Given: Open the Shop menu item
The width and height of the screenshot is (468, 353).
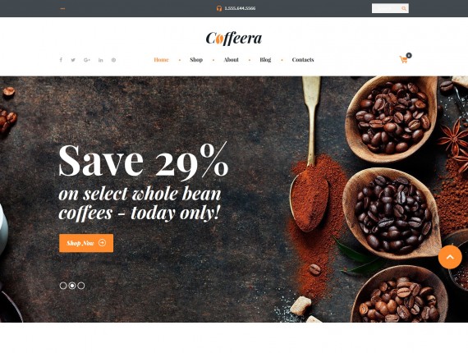Looking at the screenshot, I should (196, 60).
